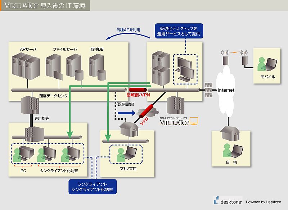
Task: Click the '自 宅' label
Action: pos(231,162)
